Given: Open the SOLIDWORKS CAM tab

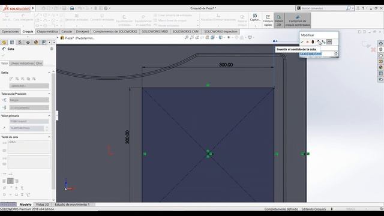Looking at the screenshot, I should [185, 32].
